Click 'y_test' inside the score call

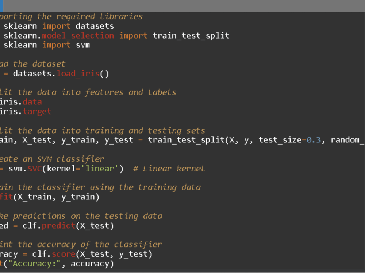point(133,254)
